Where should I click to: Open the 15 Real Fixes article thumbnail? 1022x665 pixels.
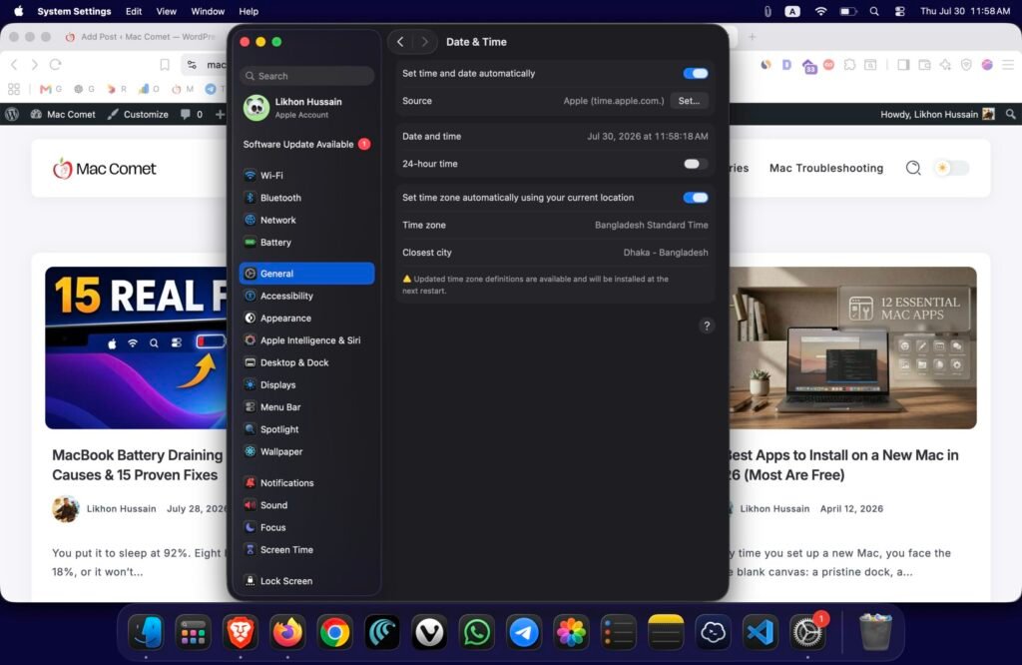click(136, 347)
